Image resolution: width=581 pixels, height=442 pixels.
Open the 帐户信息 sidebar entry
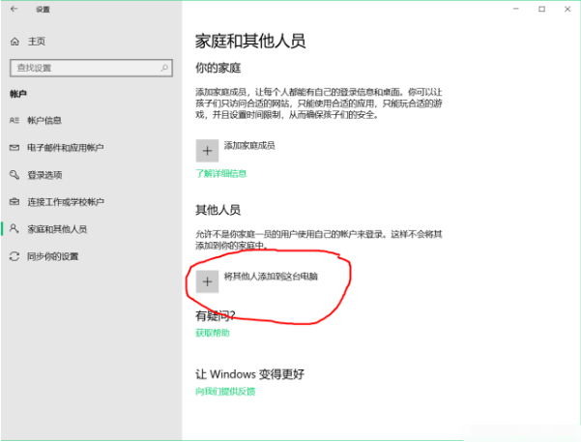(44, 121)
